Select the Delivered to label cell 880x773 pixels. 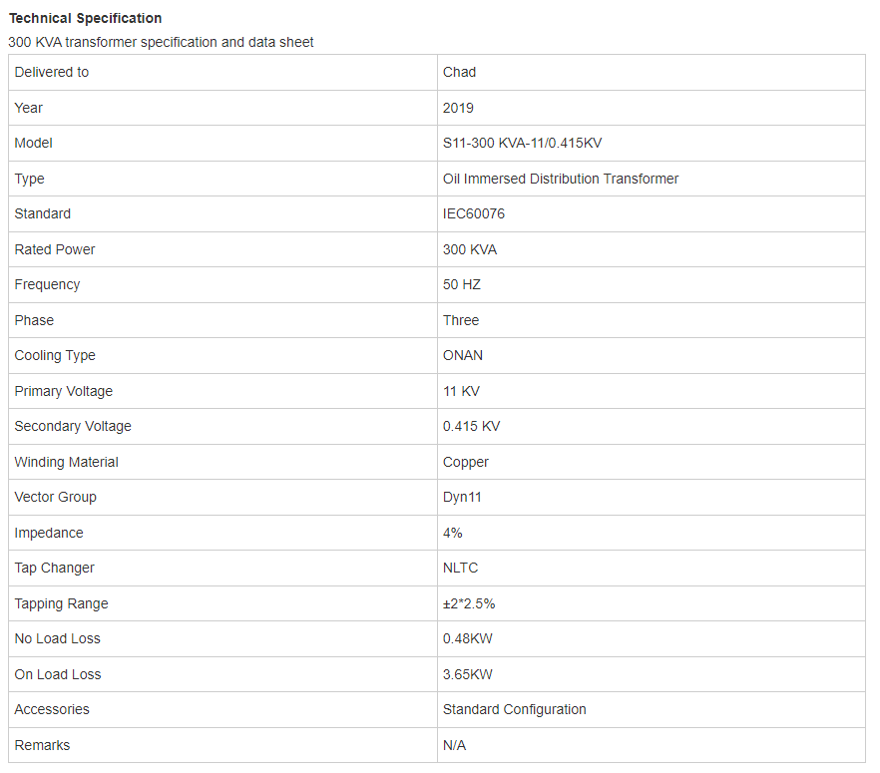coord(222,73)
